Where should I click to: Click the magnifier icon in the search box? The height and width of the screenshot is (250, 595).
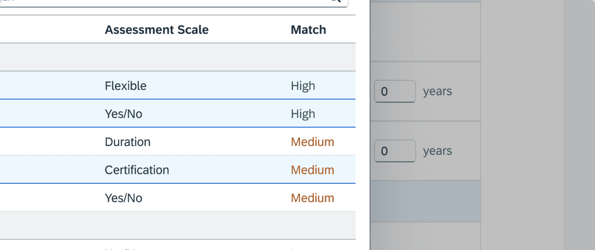pyautogui.click(x=335, y=1)
